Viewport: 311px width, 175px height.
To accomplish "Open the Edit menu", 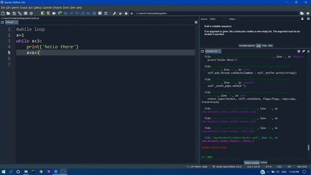I will [x=8, y=8].
